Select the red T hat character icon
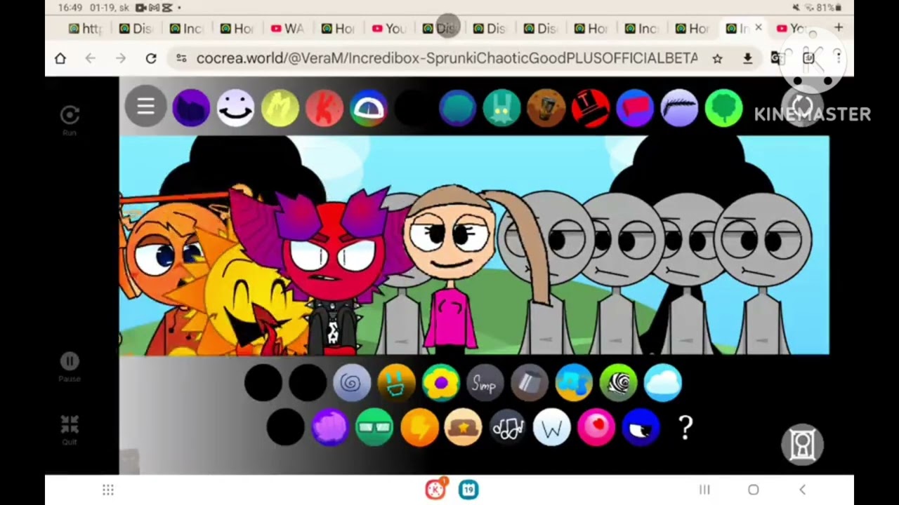This screenshot has height=505, width=899. [x=590, y=108]
